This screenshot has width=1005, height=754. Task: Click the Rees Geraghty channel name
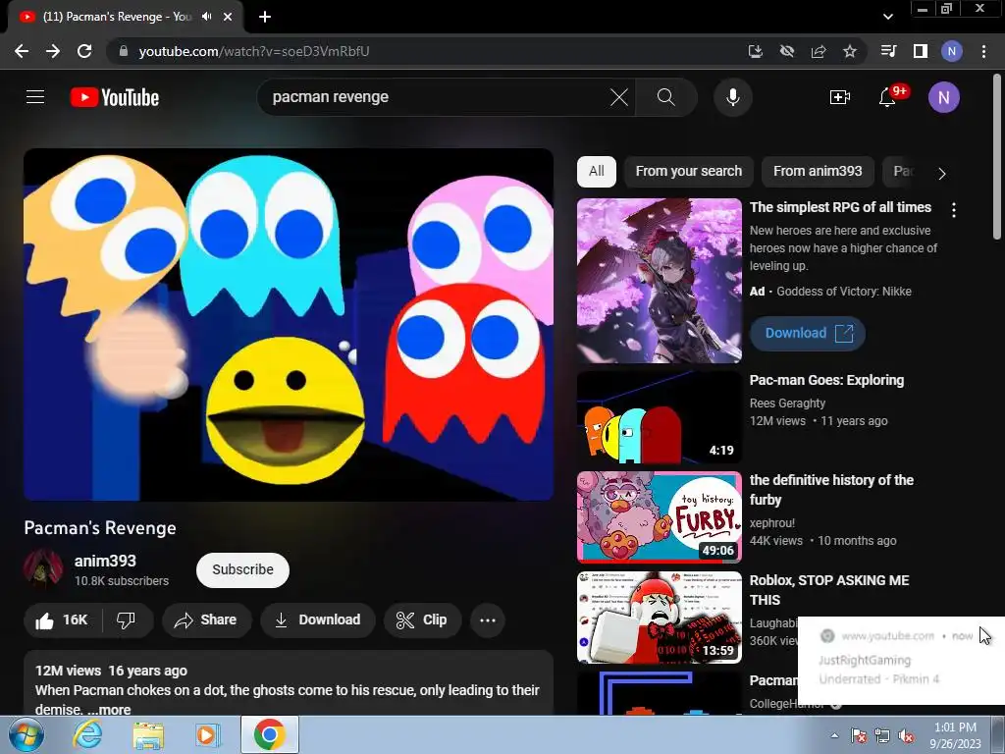point(788,404)
